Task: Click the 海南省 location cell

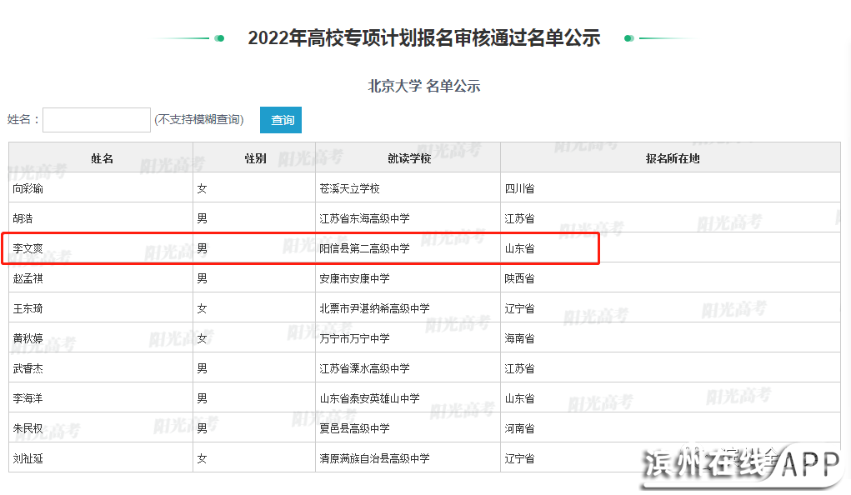Action: [x=519, y=338]
